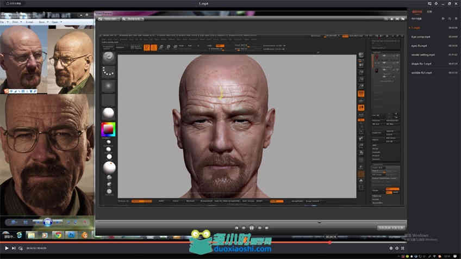The width and height of the screenshot is (461, 259).
Task: Open the media player icon in taskbar
Action: [45, 235]
